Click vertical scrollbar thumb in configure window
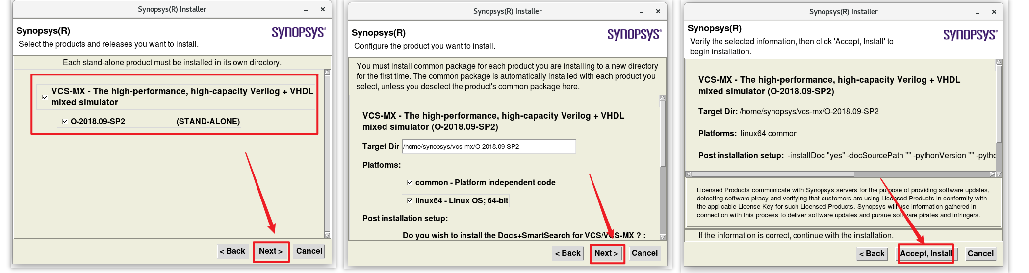 [x=663, y=133]
